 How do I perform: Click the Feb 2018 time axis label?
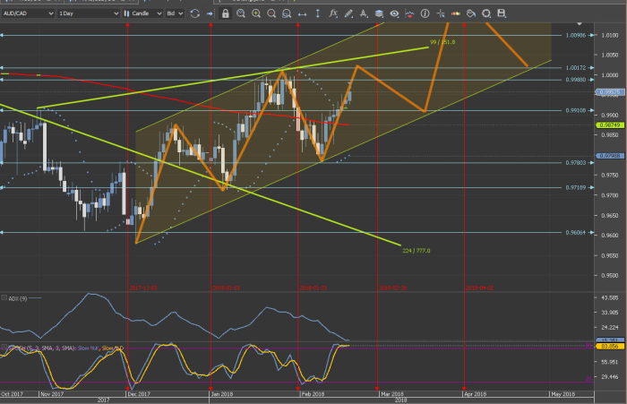coord(313,394)
